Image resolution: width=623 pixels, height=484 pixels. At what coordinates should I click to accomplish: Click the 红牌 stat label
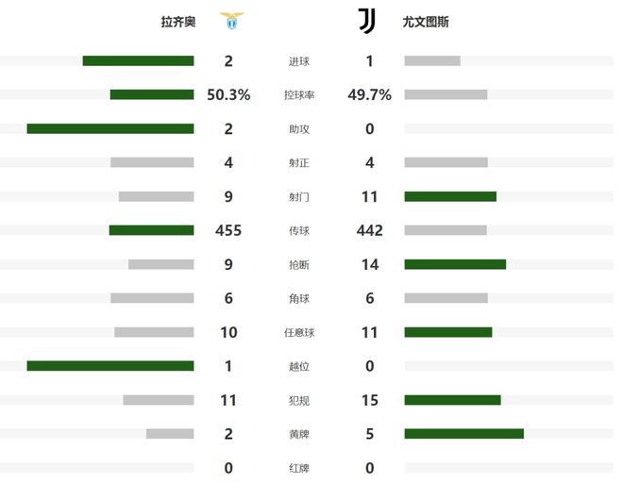[x=299, y=467]
